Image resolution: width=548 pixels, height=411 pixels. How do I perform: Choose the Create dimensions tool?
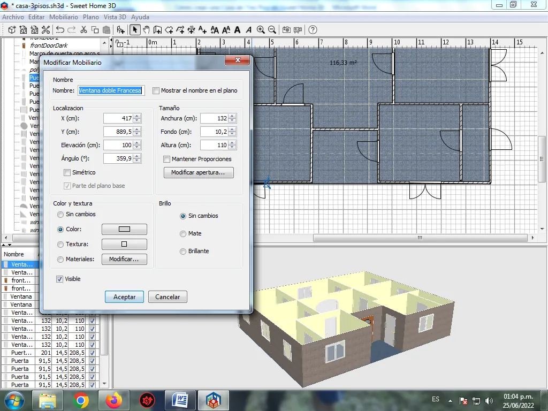(191, 30)
